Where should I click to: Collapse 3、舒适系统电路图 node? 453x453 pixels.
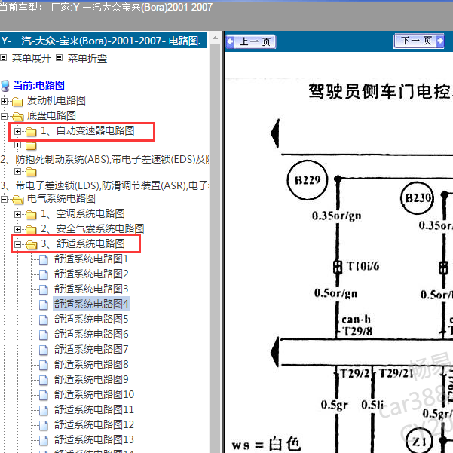pos(17,244)
